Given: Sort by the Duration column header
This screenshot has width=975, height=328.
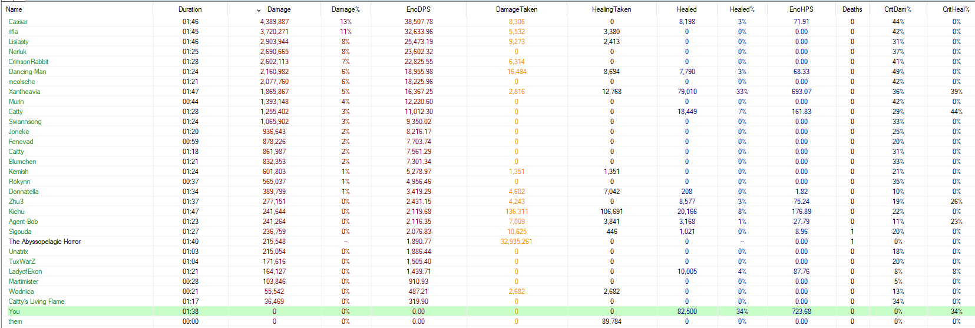Looking at the screenshot, I should pyautogui.click(x=190, y=9).
